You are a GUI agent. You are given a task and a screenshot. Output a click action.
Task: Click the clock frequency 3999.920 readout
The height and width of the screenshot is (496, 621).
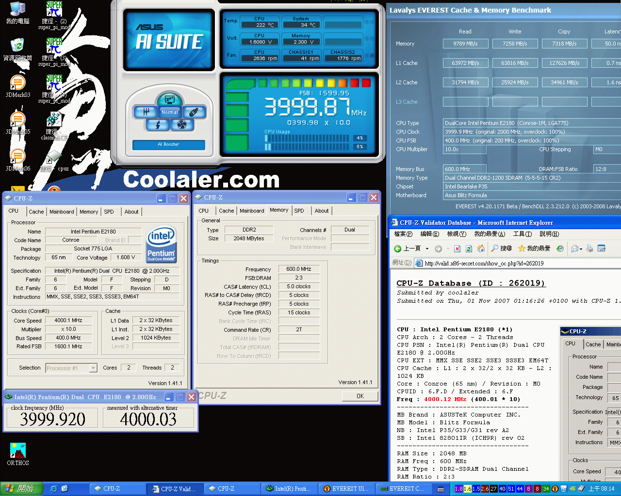pyautogui.click(x=52, y=419)
